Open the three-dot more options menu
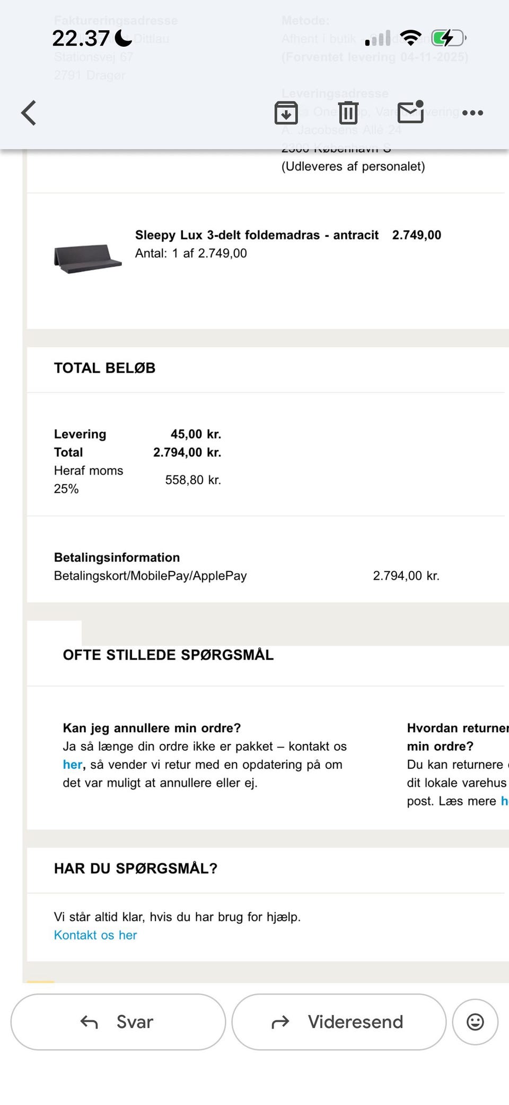The height and width of the screenshot is (1105, 509). click(472, 113)
